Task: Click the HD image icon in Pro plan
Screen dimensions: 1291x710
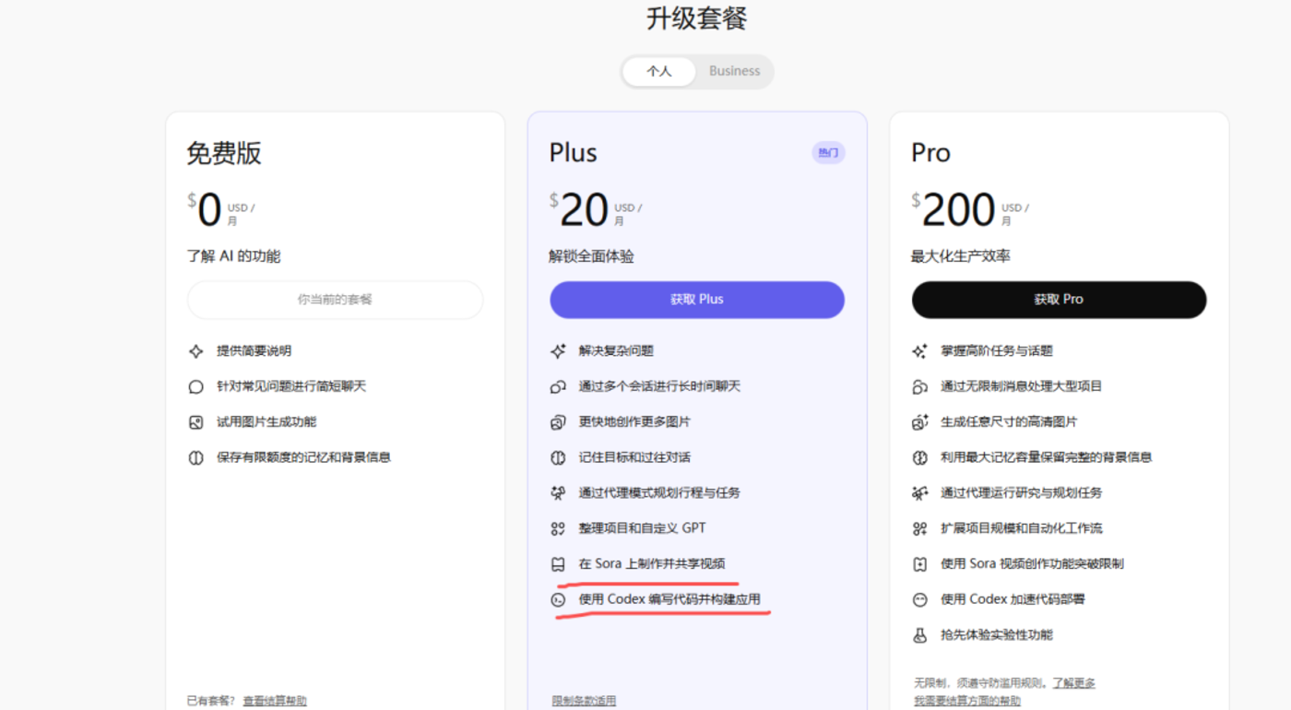Action: click(918, 421)
